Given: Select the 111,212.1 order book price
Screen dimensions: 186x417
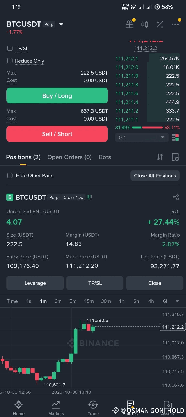Looking at the screenshot, I should (127, 59).
